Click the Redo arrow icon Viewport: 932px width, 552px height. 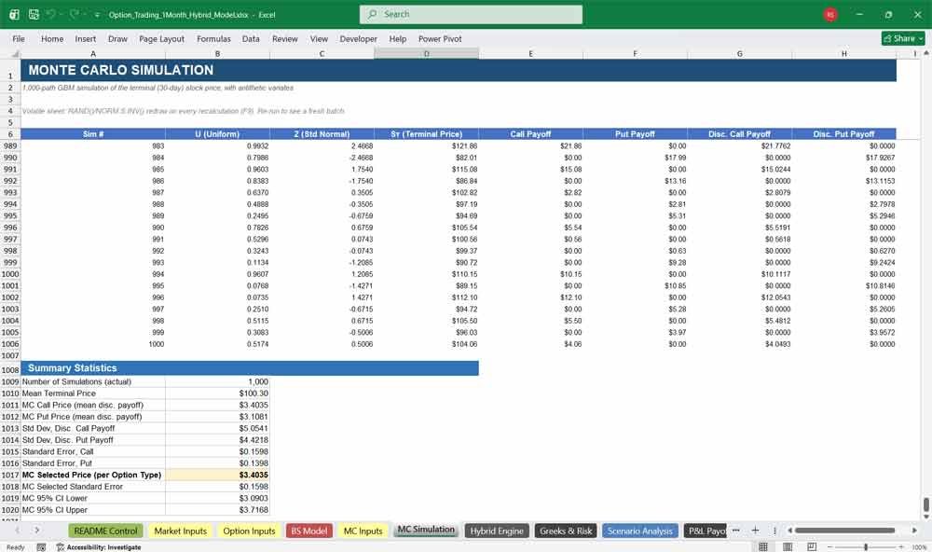[x=74, y=14]
